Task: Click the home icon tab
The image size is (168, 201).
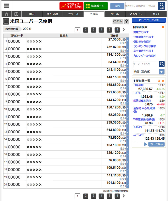Action: coord(7,14)
